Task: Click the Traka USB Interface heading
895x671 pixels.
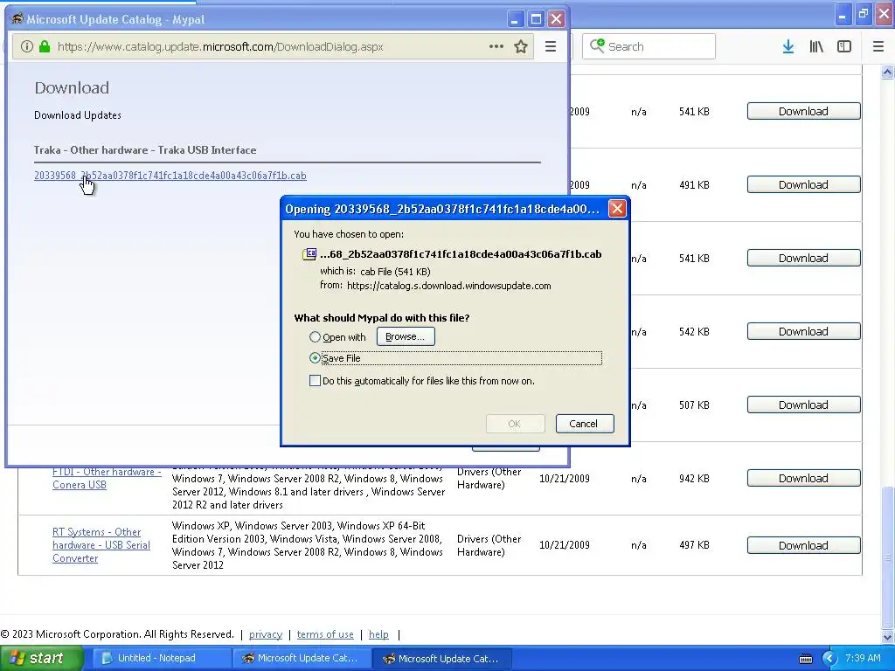Action: pos(145,150)
